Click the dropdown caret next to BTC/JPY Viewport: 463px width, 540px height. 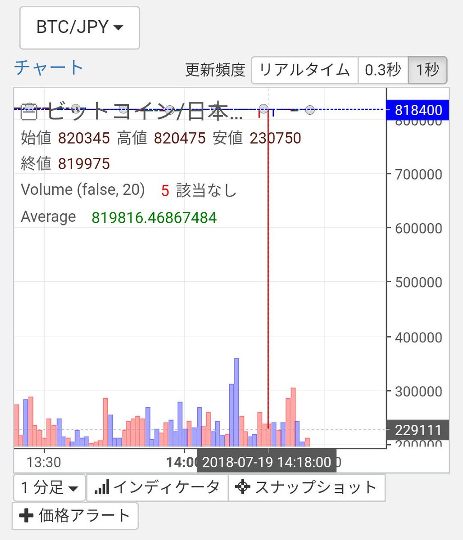coord(120,28)
